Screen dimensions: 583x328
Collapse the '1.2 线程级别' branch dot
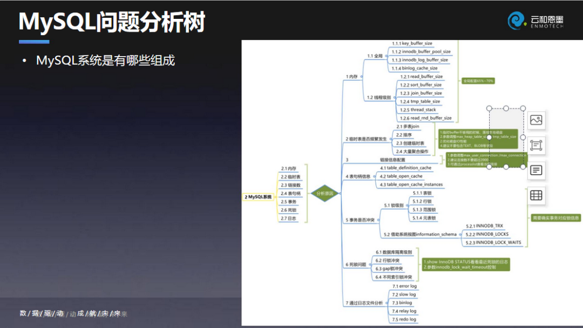coord(395,97)
